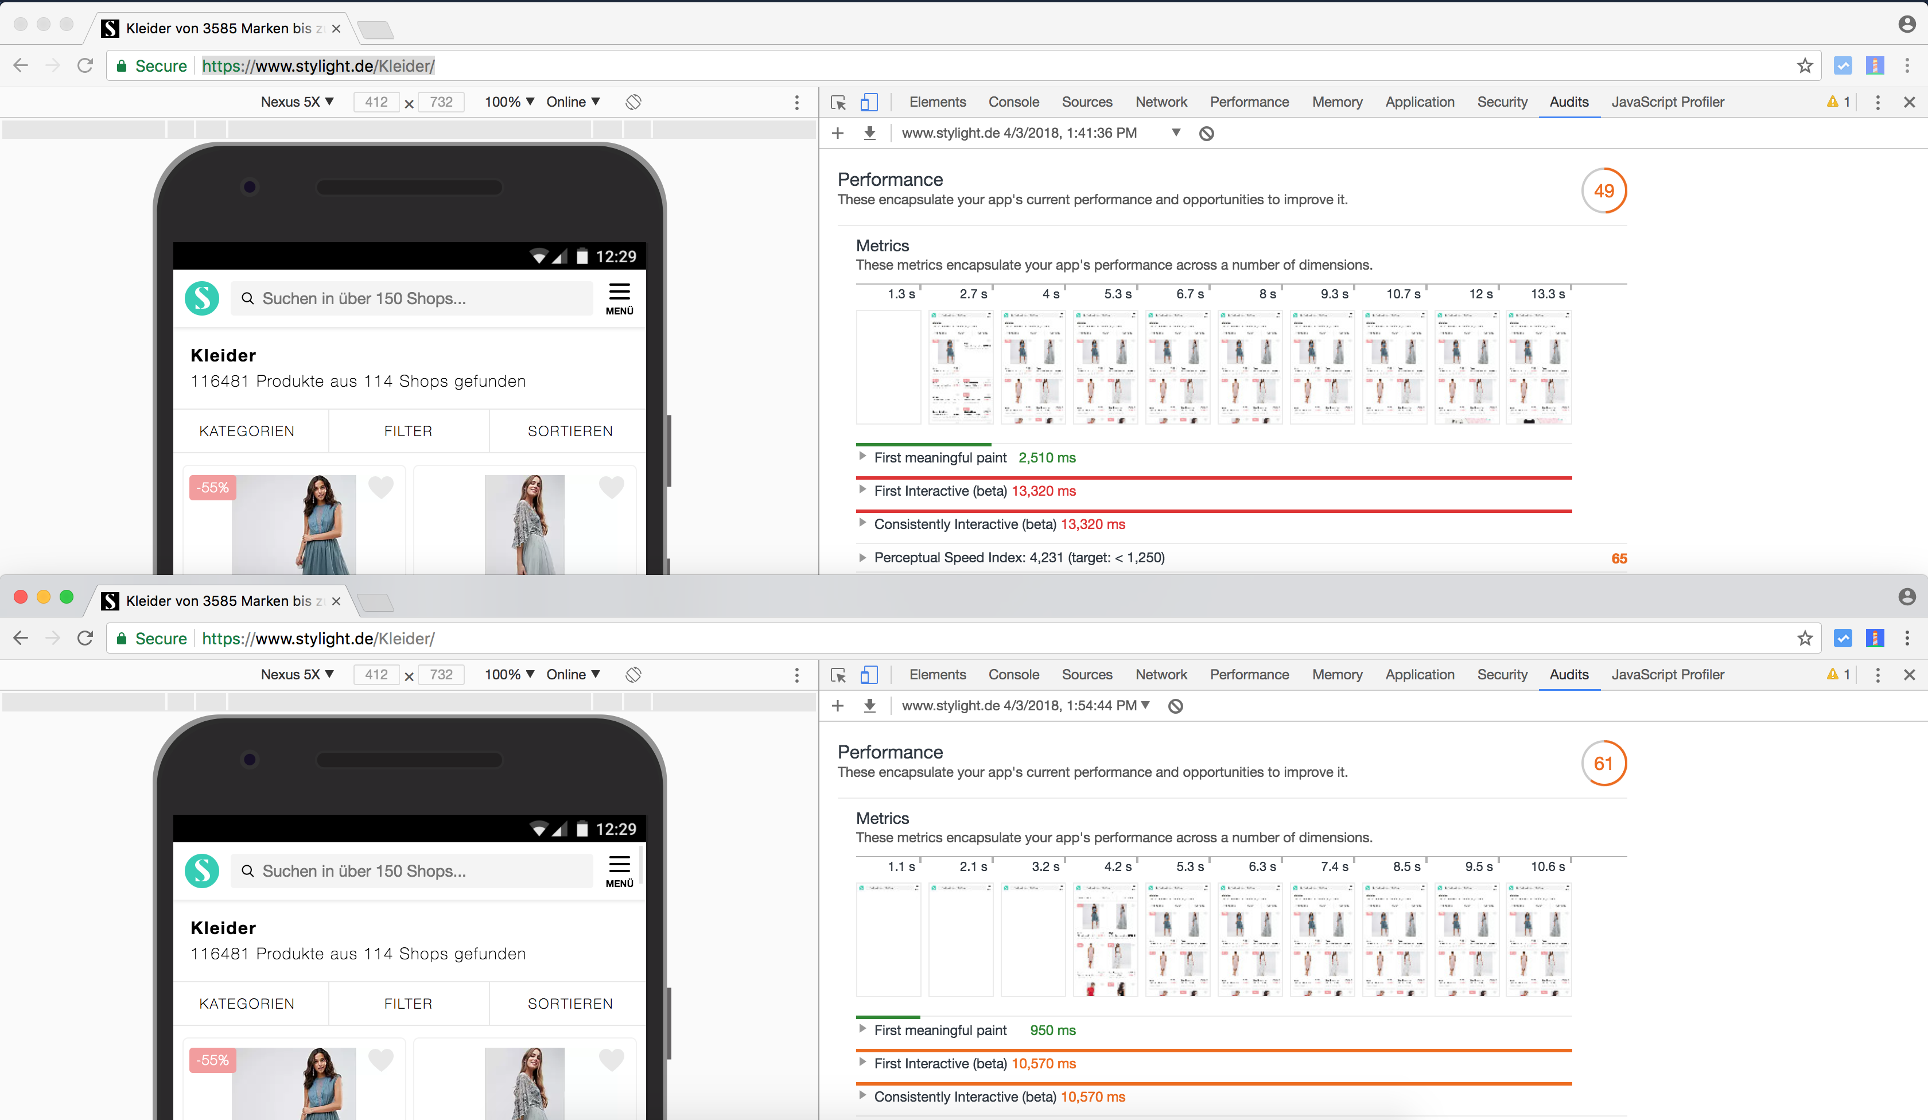Bookmark page with star in bottom window
This screenshot has height=1120, width=1928.
coord(1805,638)
